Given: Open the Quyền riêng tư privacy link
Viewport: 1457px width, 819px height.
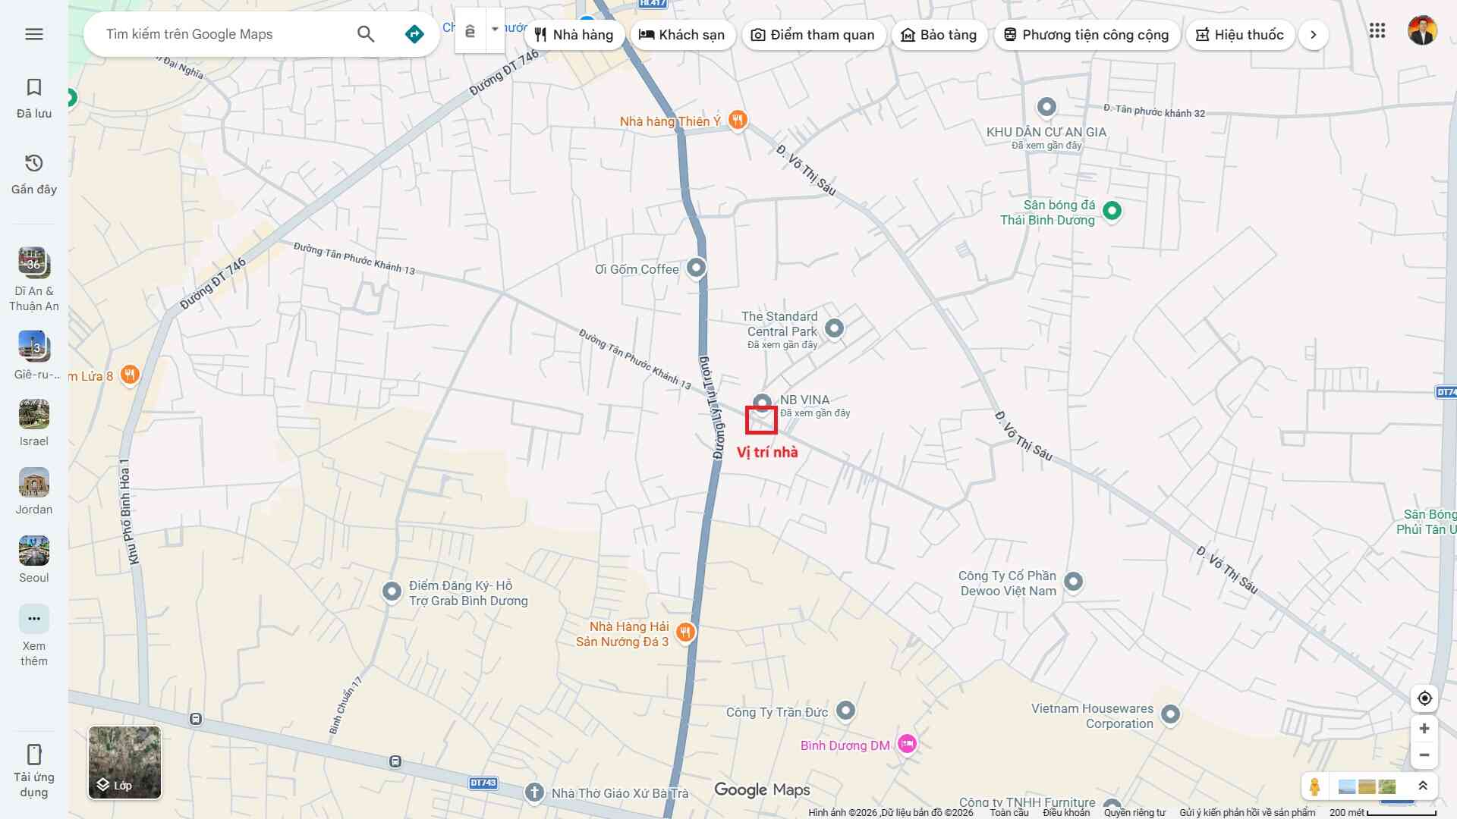Looking at the screenshot, I should (1134, 813).
